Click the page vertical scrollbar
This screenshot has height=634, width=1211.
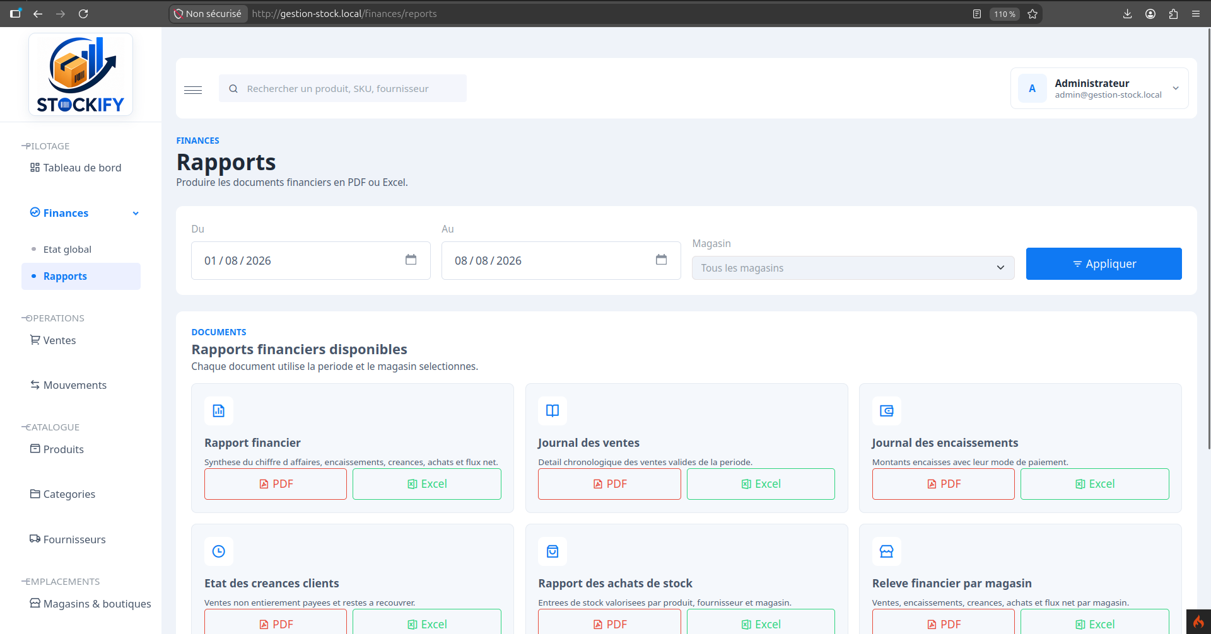click(x=1208, y=239)
